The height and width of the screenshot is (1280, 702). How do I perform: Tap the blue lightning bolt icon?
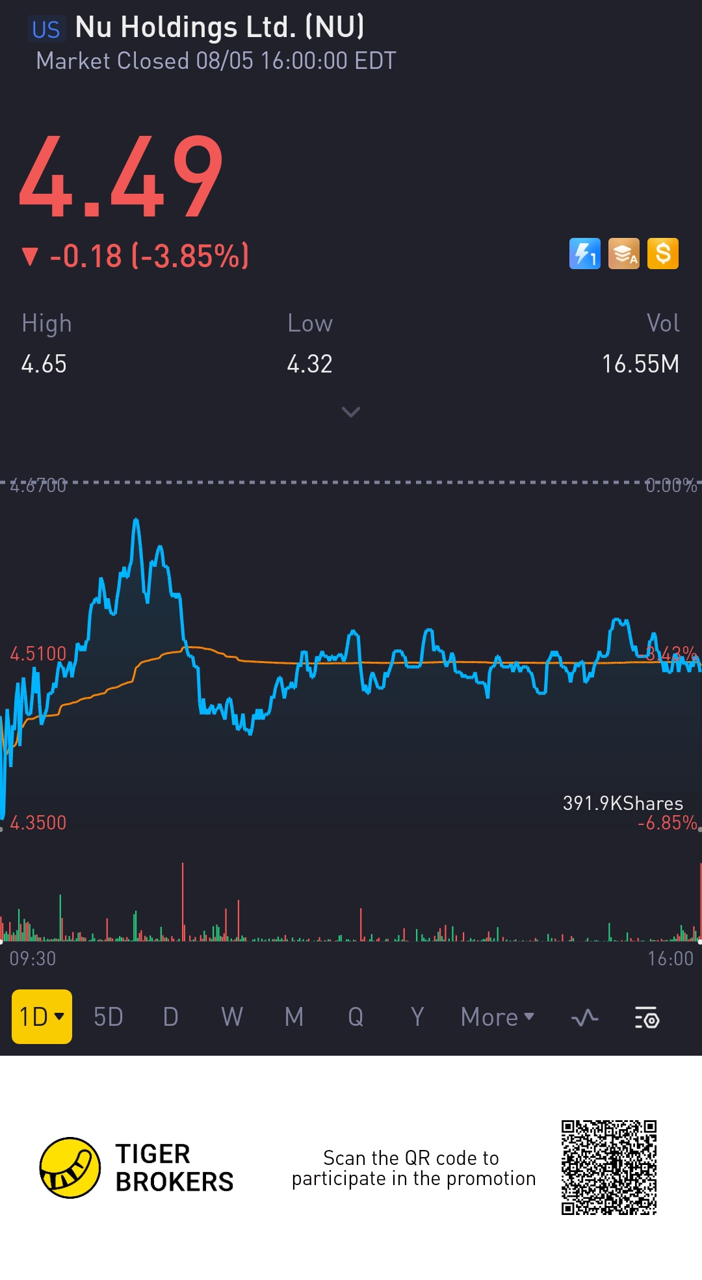click(585, 254)
